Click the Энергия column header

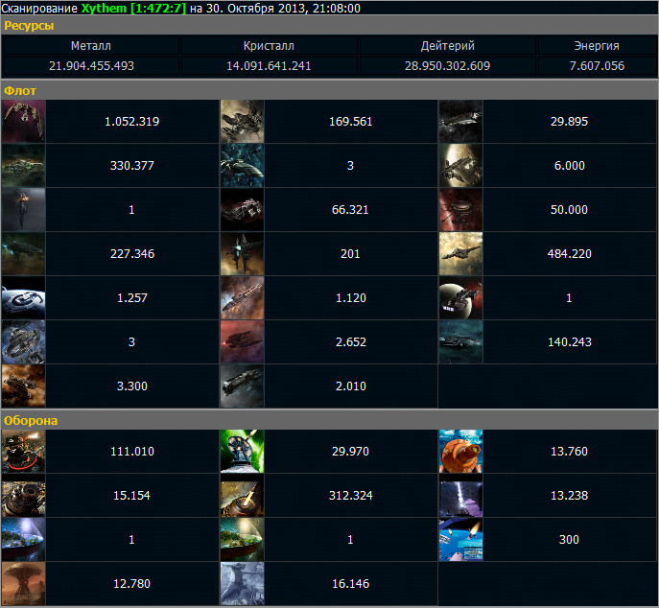coord(597,46)
